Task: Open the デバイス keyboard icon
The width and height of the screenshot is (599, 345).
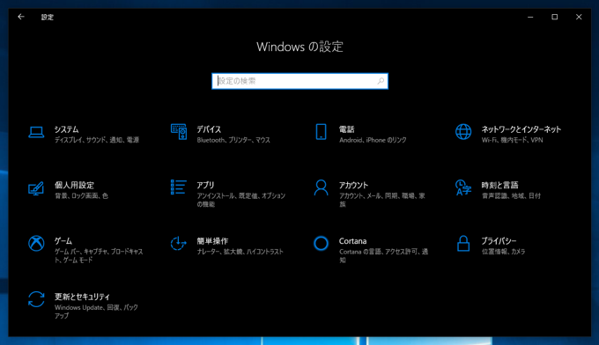Action: pyautogui.click(x=179, y=132)
